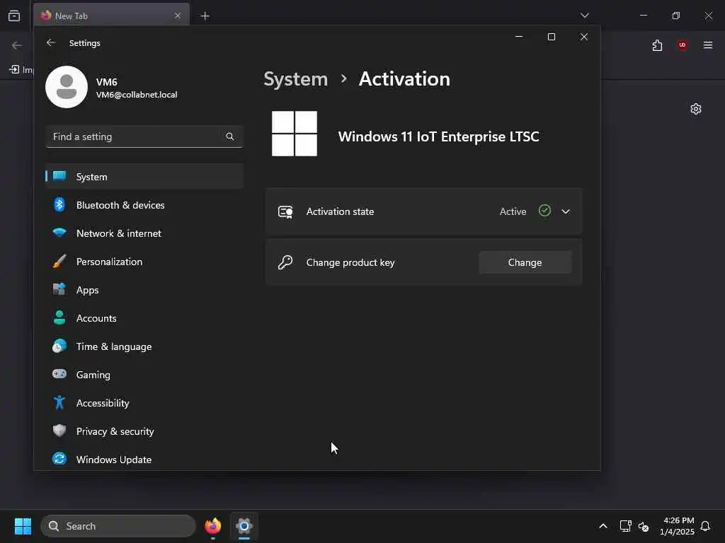Maximize the Settings window

coord(551,37)
